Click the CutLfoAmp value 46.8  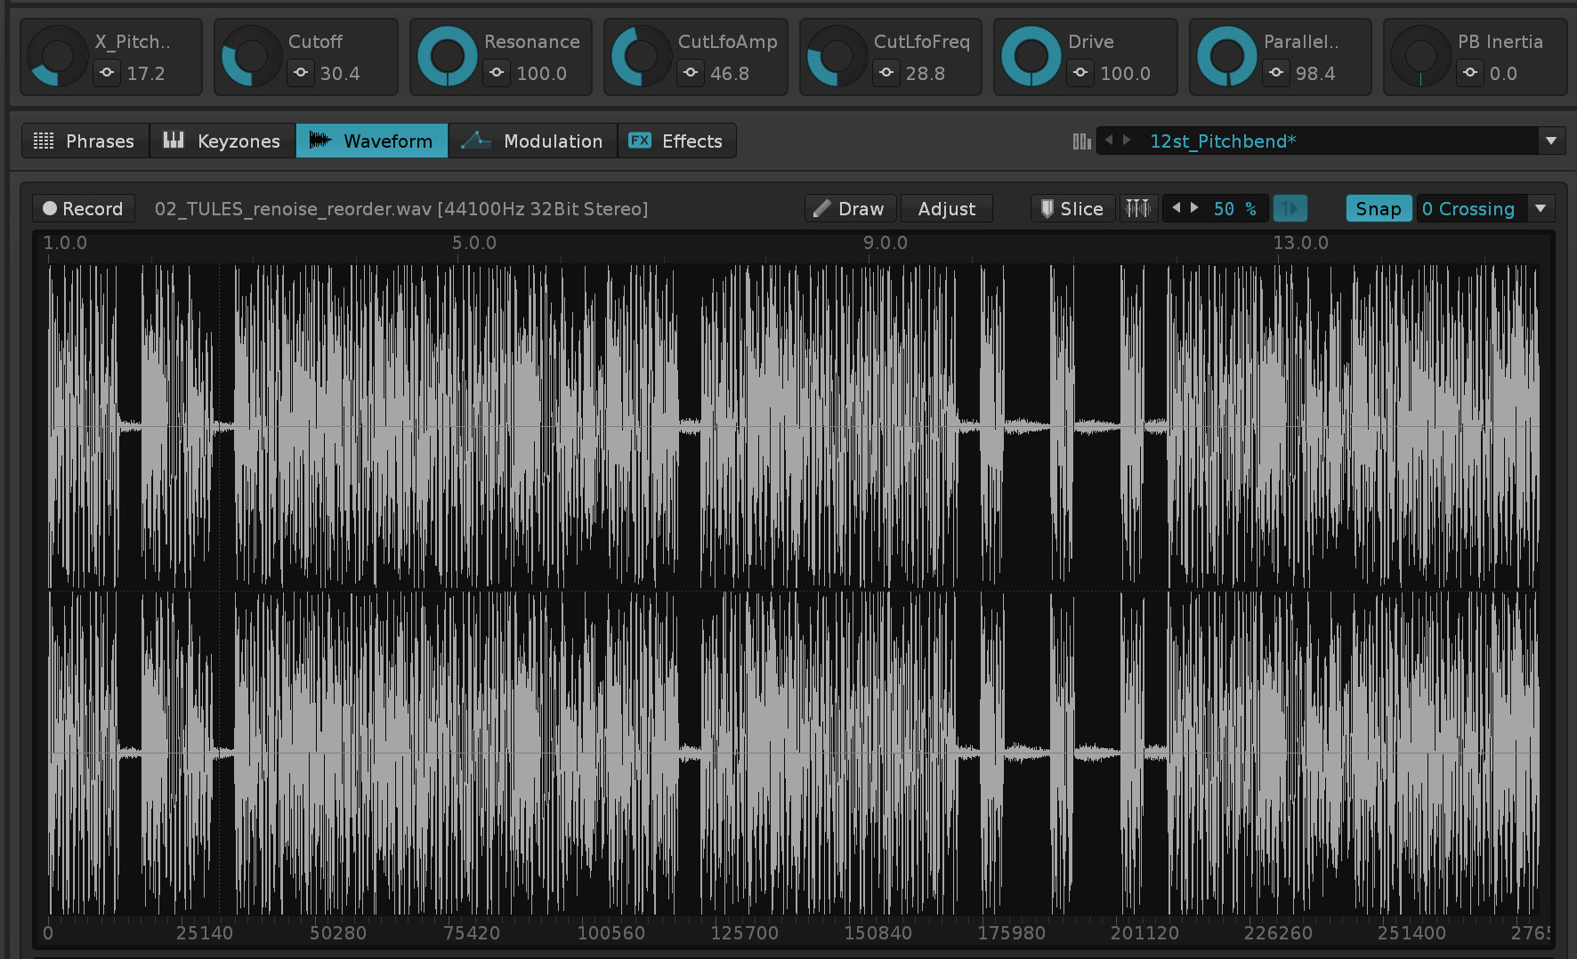pos(730,73)
